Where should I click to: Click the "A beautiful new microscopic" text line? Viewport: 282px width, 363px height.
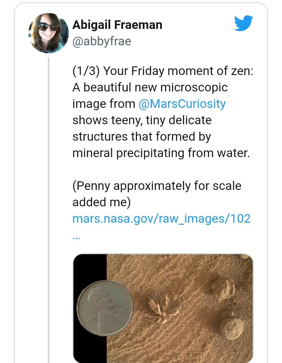150,88
